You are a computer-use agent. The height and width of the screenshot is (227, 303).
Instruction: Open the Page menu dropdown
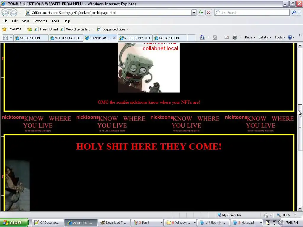(x=250, y=37)
